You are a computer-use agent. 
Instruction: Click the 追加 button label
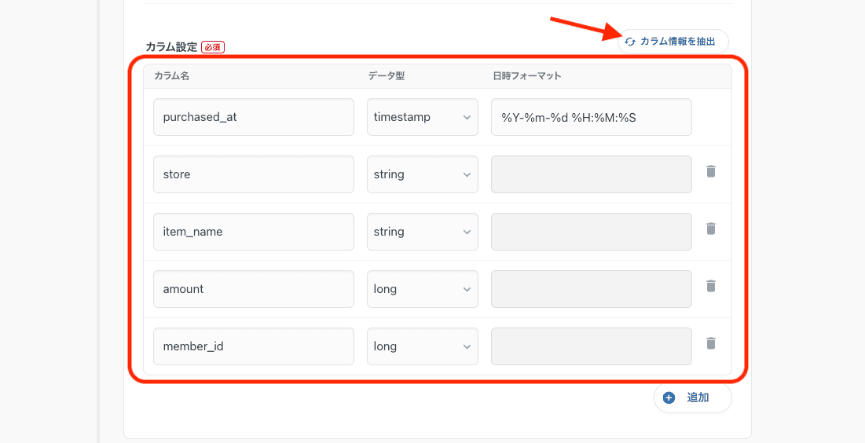point(698,397)
